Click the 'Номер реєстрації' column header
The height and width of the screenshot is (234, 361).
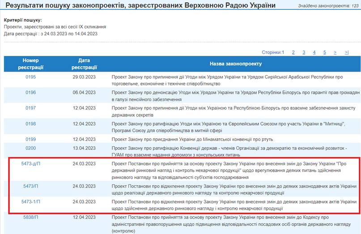pos(31,64)
